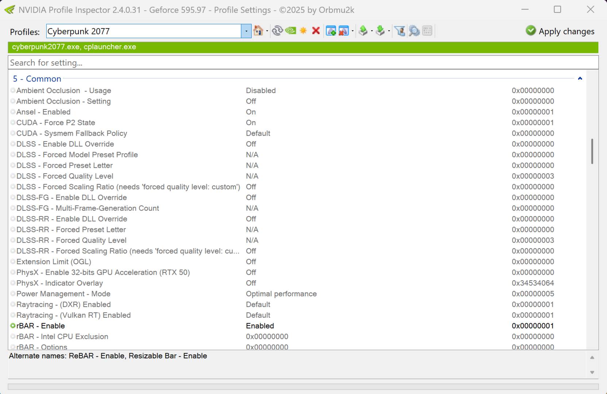Screen dimensions: 607x394
Task: Toggle visibility of unknown settings
Action: [303, 31]
